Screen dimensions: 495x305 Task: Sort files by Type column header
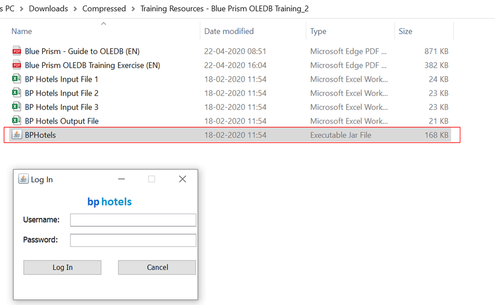click(318, 31)
